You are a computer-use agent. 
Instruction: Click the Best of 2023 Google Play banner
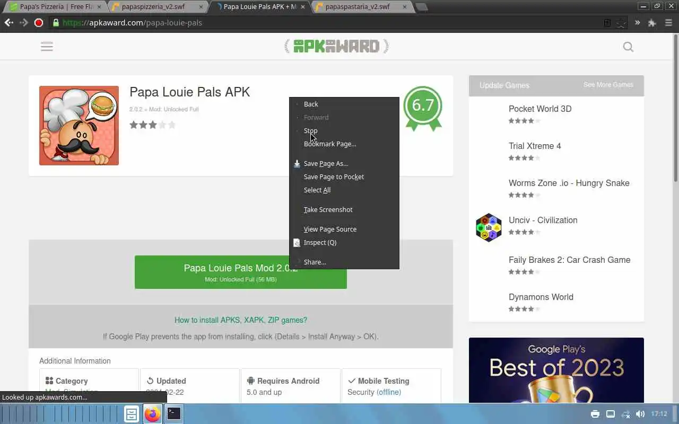[556, 370]
